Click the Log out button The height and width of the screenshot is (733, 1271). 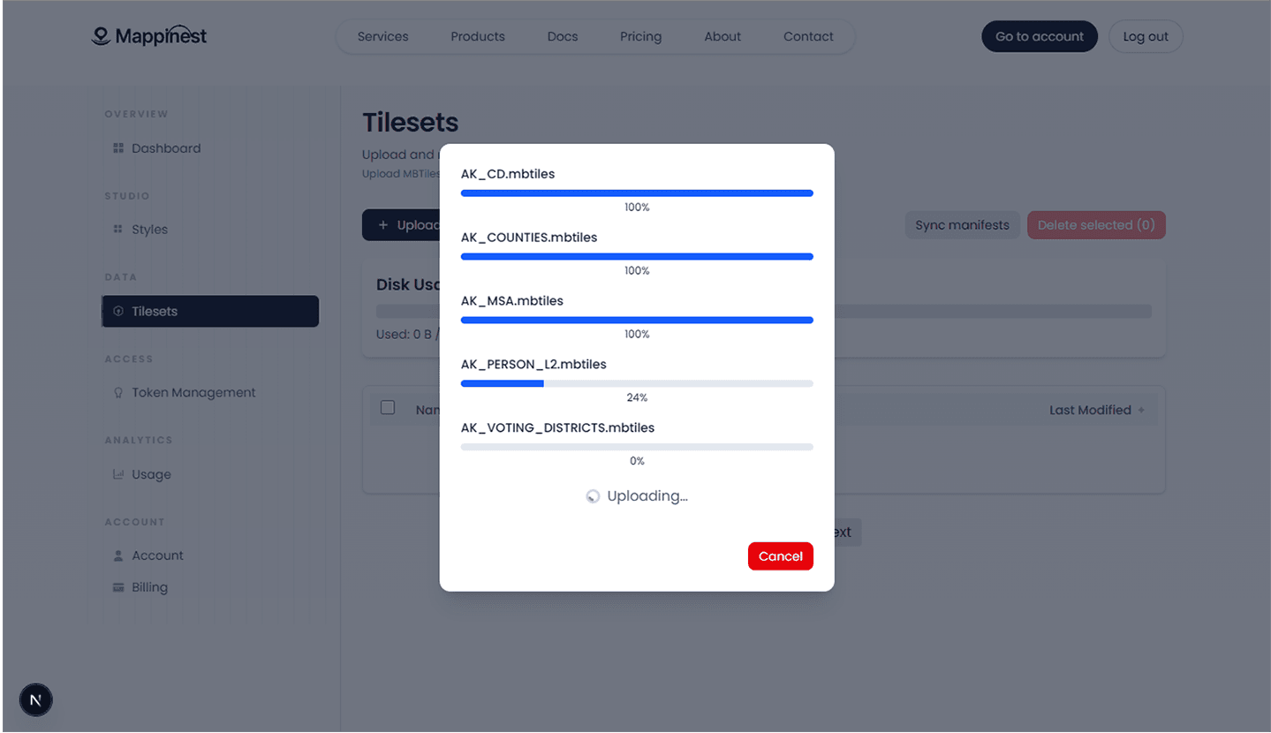pos(1145,36)
